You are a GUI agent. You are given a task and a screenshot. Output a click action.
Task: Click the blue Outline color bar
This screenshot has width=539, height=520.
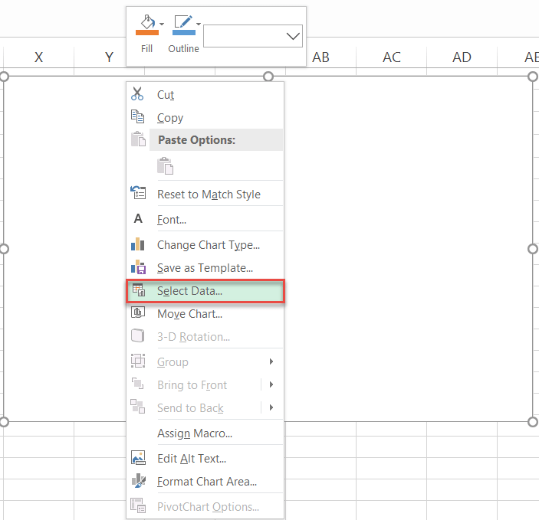(x=184, y=33)
